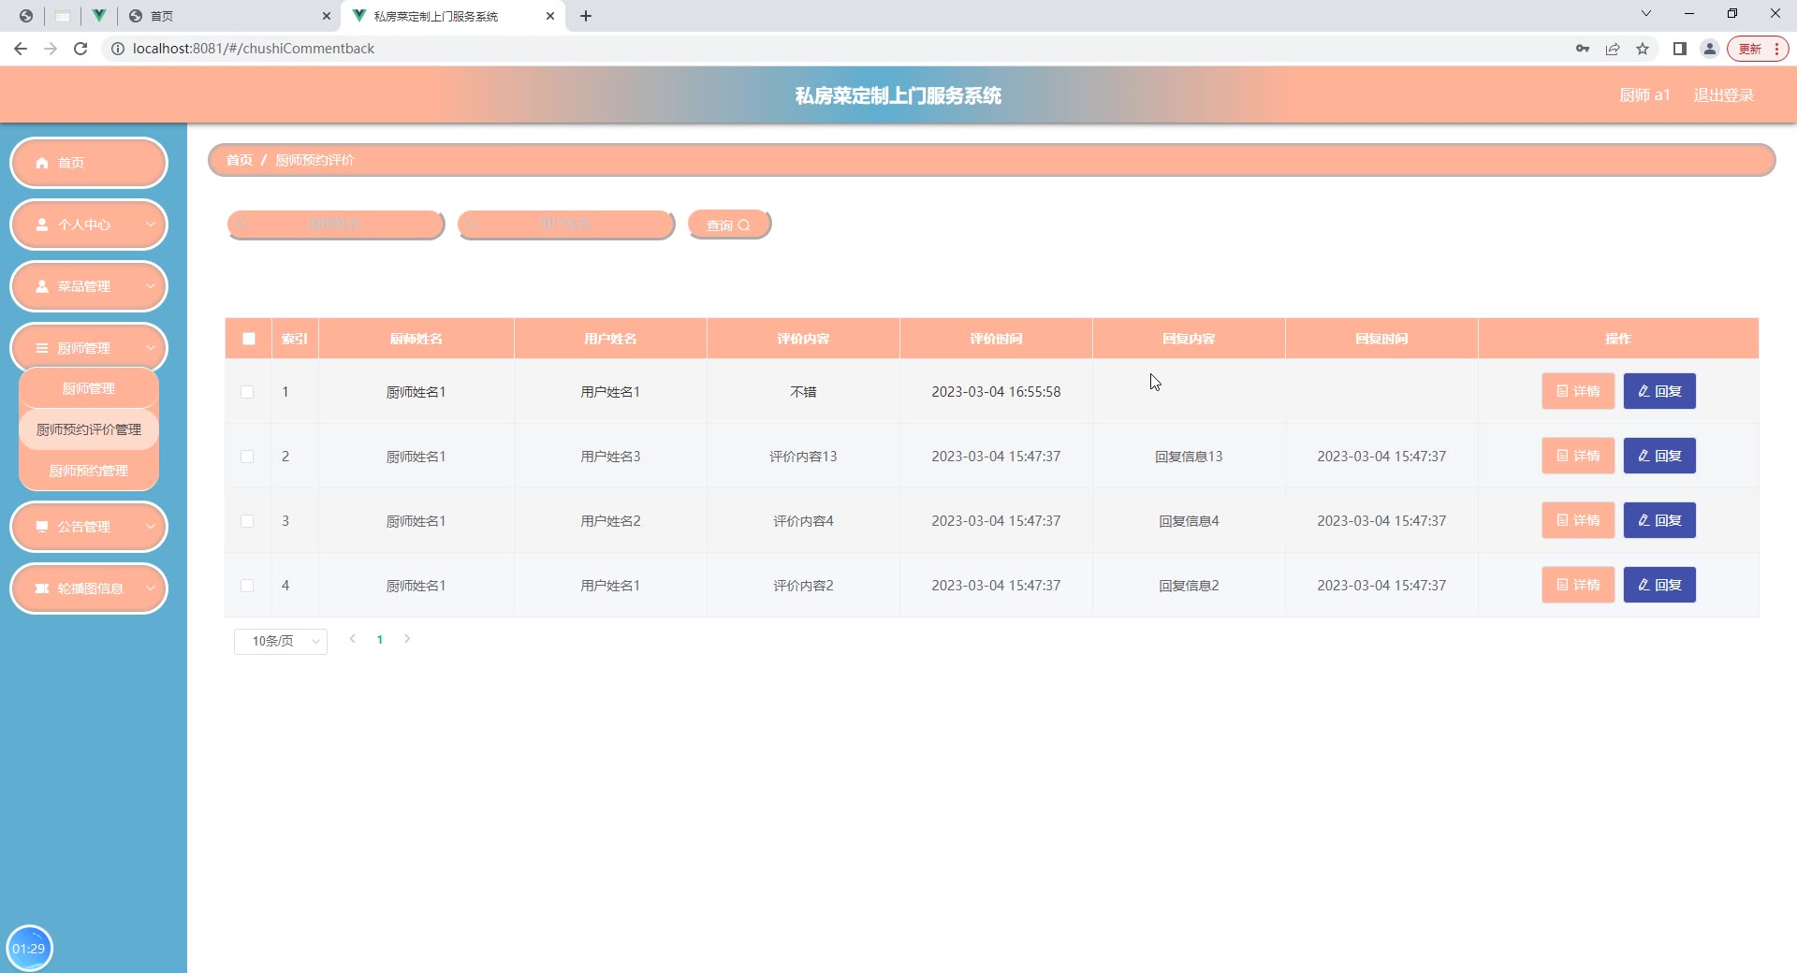
Task: Click the 用户姓名3 cell
Action: 610,457
